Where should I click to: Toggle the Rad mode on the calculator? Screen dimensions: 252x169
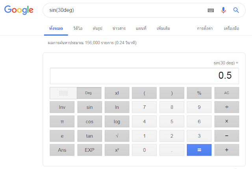point(63,93)
